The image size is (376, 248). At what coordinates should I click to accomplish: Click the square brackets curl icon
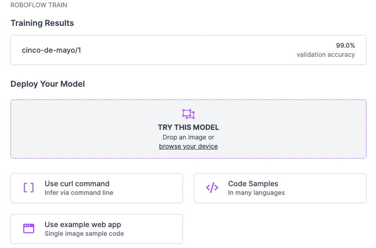point(29,188)
